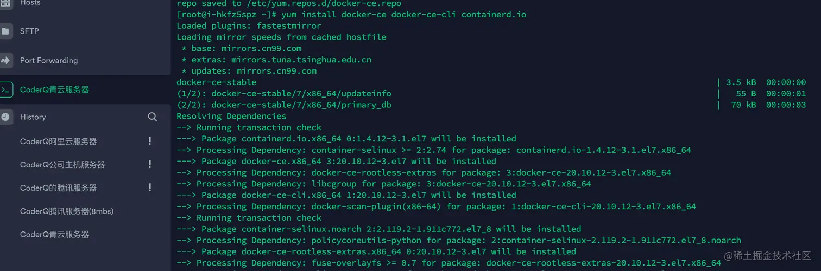This screenshot has width=821, height=271.
Task: Search history with the magnifier icon
Action: pyautogui.click(x=153, y=117)
